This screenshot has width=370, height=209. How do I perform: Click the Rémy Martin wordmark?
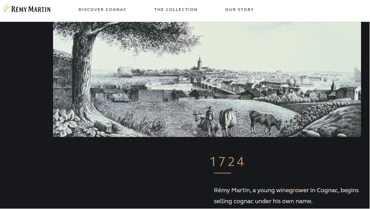click(31, 9)
